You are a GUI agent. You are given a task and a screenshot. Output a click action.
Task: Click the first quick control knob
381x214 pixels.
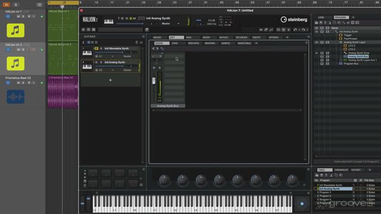point(164,180)
